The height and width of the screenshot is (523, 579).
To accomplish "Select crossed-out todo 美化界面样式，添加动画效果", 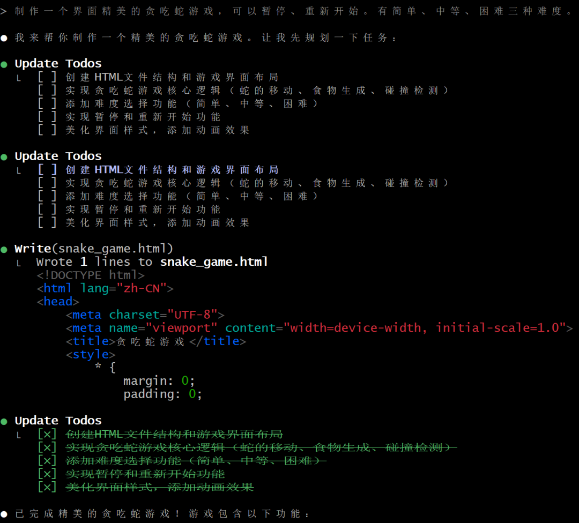I will tap(160, 487).
